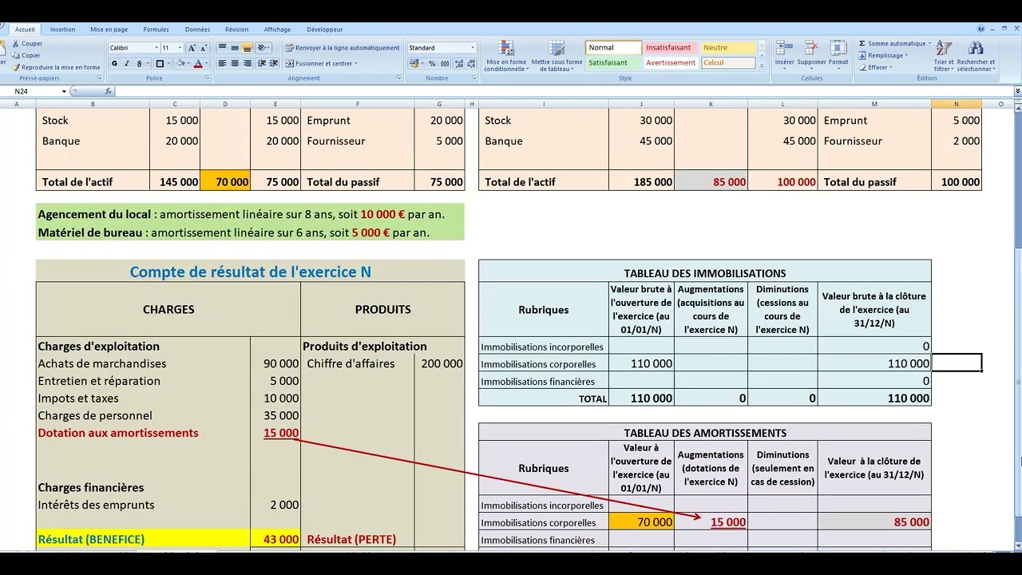Align text left

[223, 63]
